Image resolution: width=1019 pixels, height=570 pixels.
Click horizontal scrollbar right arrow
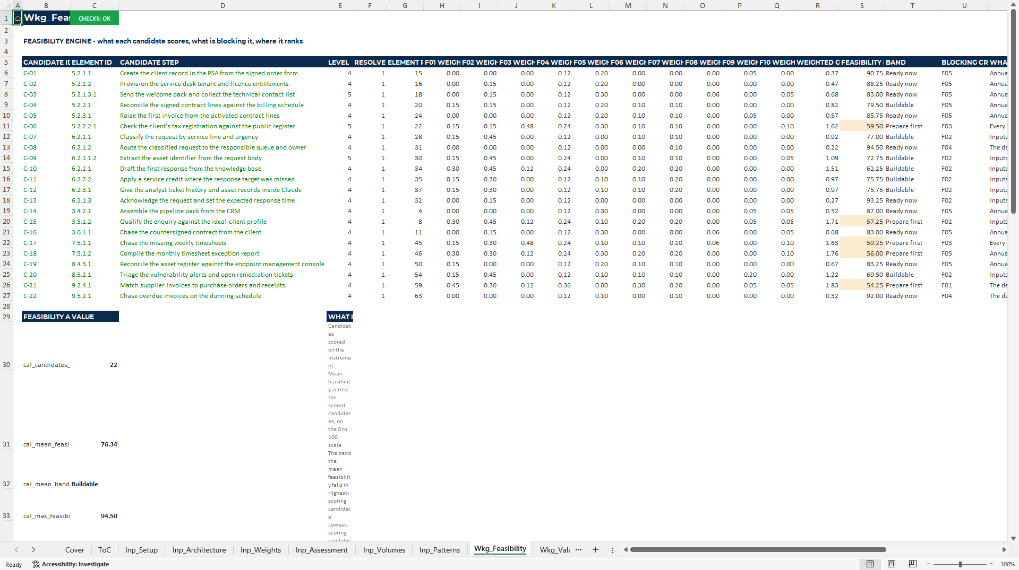point(1004,550)
